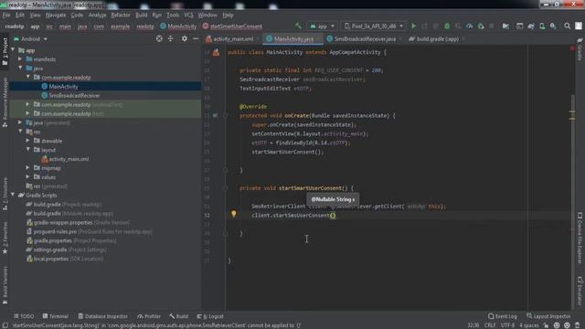Open Project tool window side tab

click(5, 52)
